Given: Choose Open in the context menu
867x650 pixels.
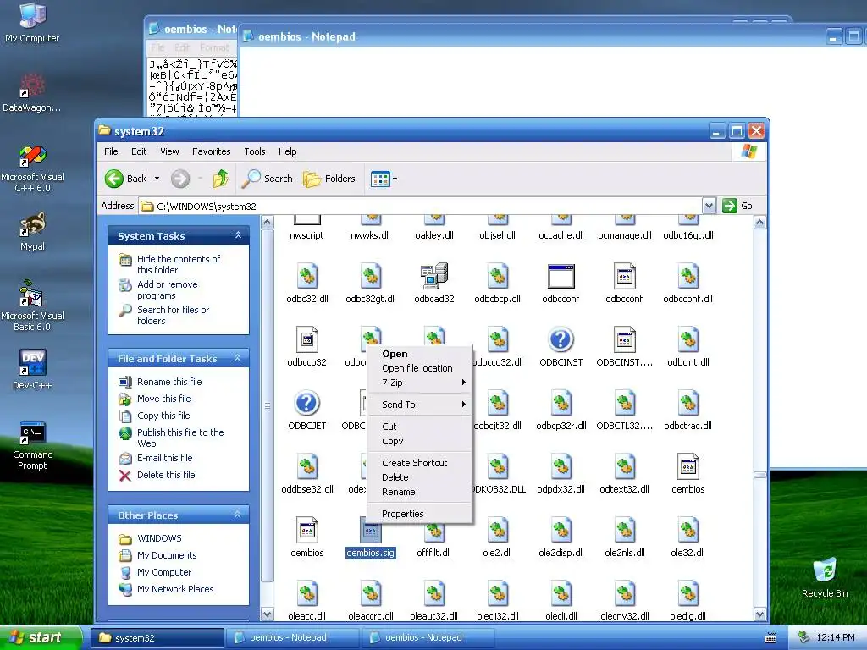Looking at the screenshot, I should tap(420, 354).
